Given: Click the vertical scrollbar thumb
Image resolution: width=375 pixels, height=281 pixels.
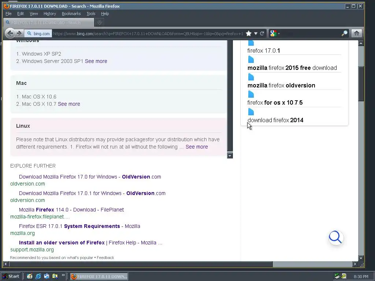Looking at the screenshot, I should tap(361, 84).
